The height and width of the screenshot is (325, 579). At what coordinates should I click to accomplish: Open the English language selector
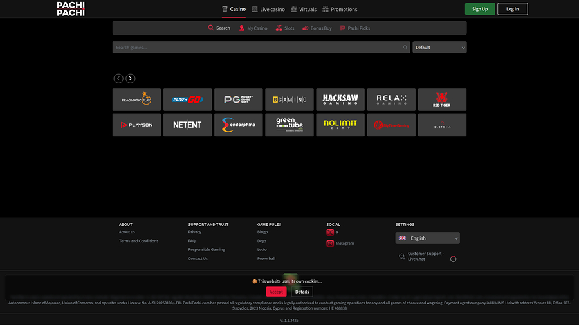click(x=427, y=238)
